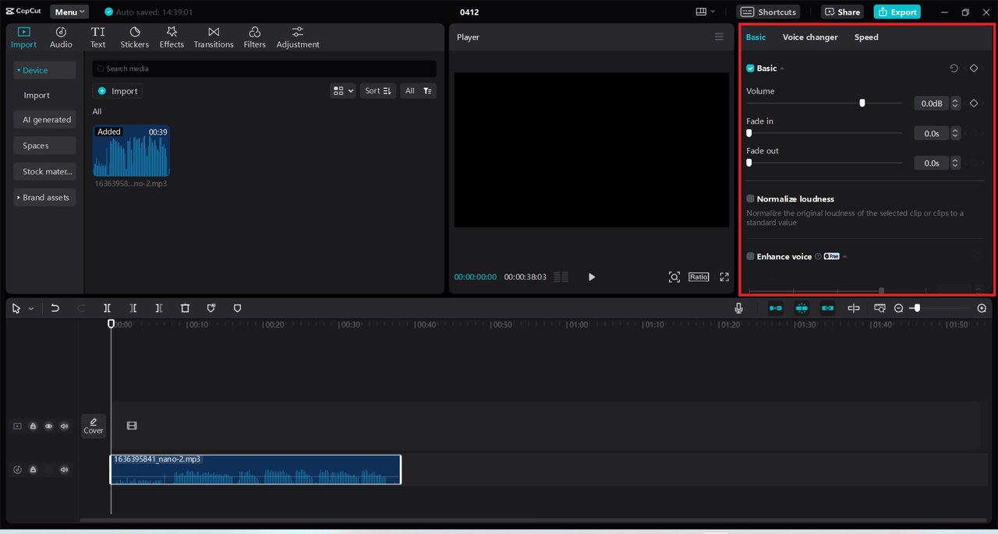998x534 pixels.
Task: Add keyframe for Volume
Action: (974, 103)
